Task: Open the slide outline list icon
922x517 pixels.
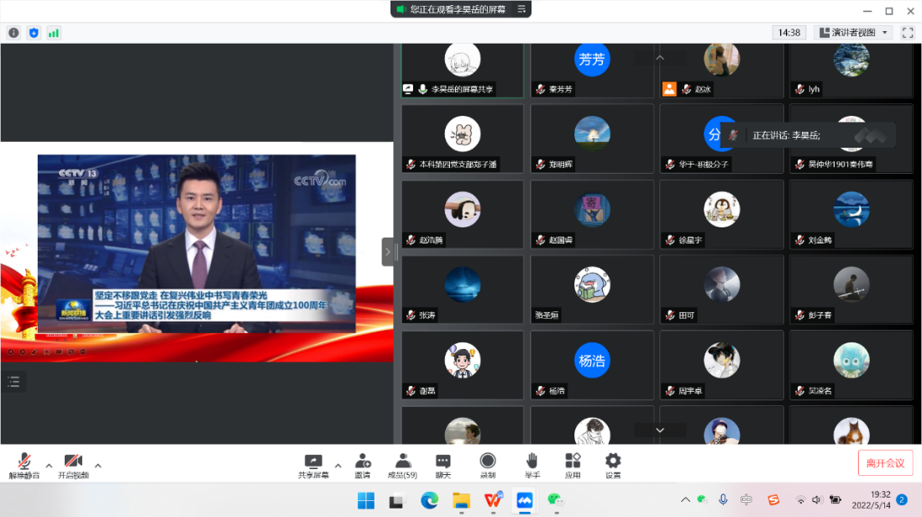Action: click(x=14, y=382)
